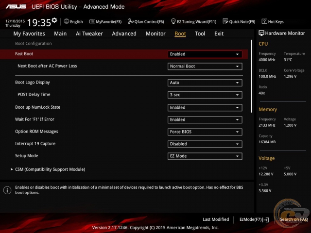Switch to the Ai Tweaker tab
The image size is (311, 233).
[x=89, y=33]
